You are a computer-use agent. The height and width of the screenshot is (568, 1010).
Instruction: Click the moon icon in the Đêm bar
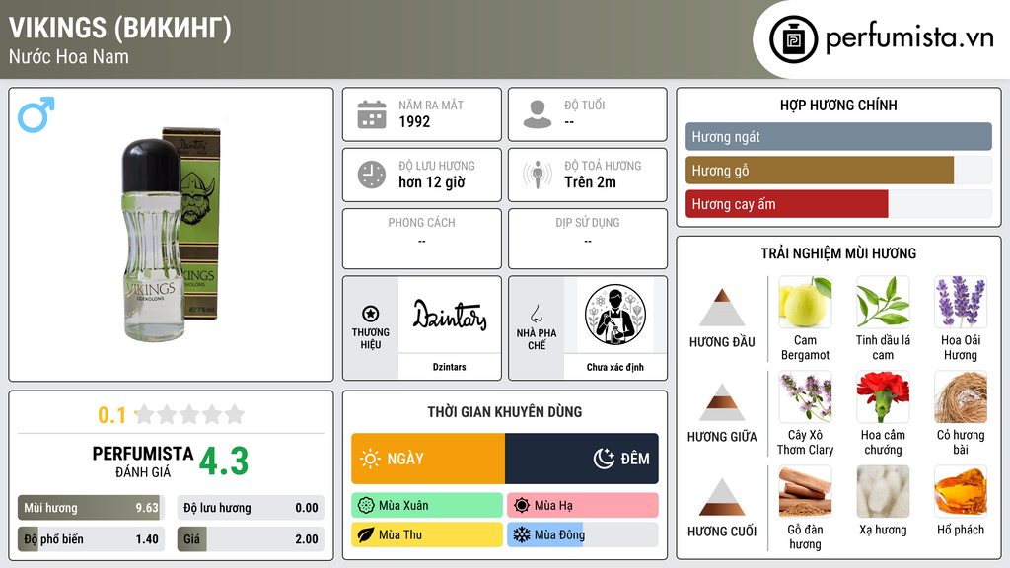[604, 459]
